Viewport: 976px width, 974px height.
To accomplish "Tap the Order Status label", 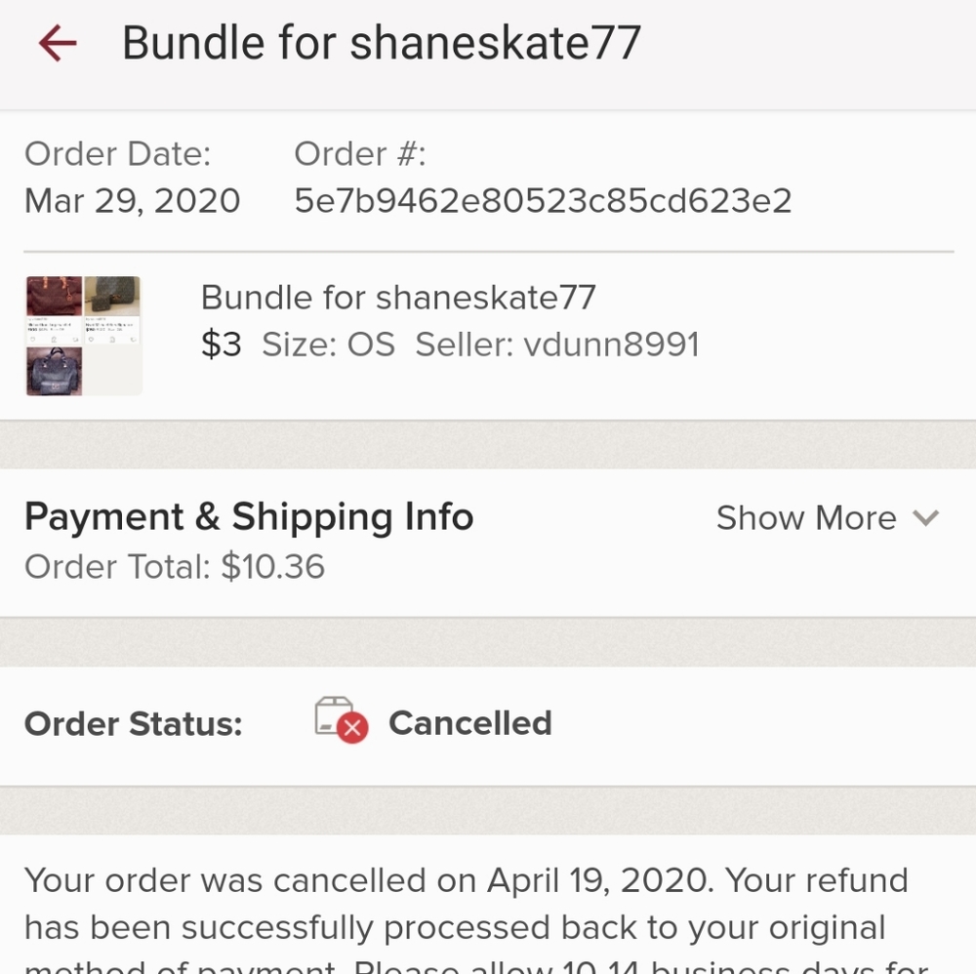I will [x=133, y=724].
